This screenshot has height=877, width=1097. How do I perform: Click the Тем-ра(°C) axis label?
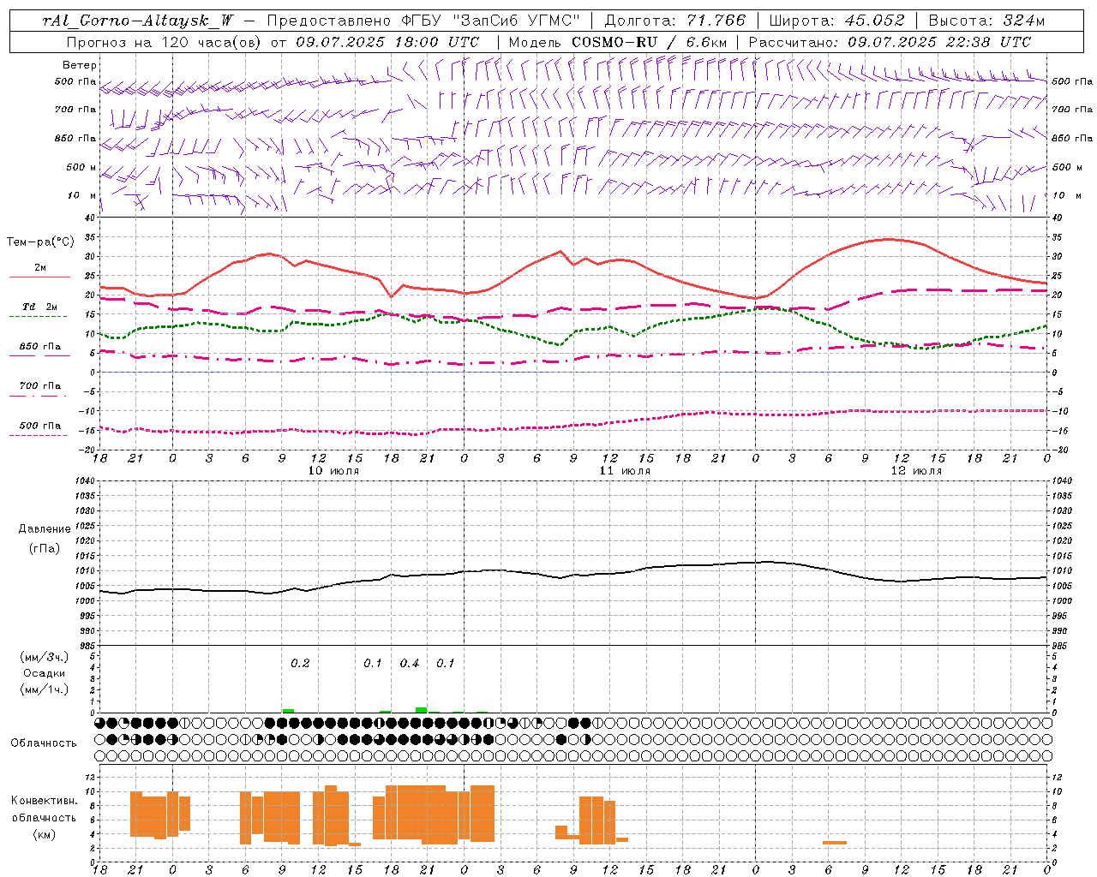click(x=40, y=242)
